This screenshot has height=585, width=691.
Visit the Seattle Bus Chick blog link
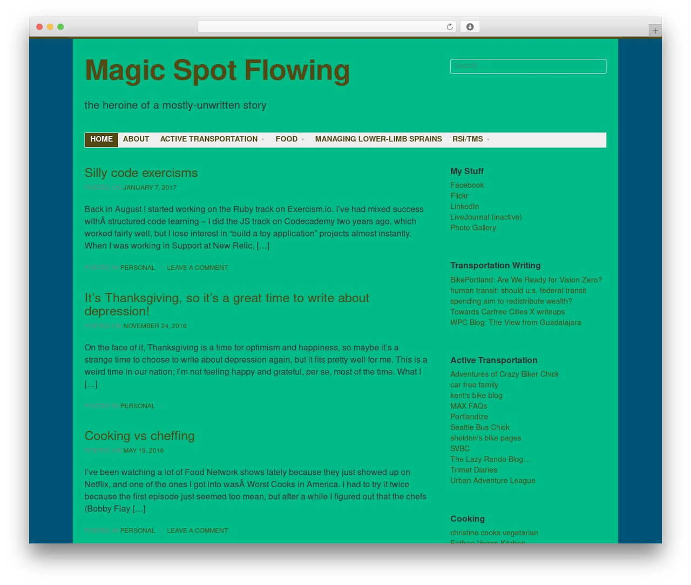coord(480,427)
